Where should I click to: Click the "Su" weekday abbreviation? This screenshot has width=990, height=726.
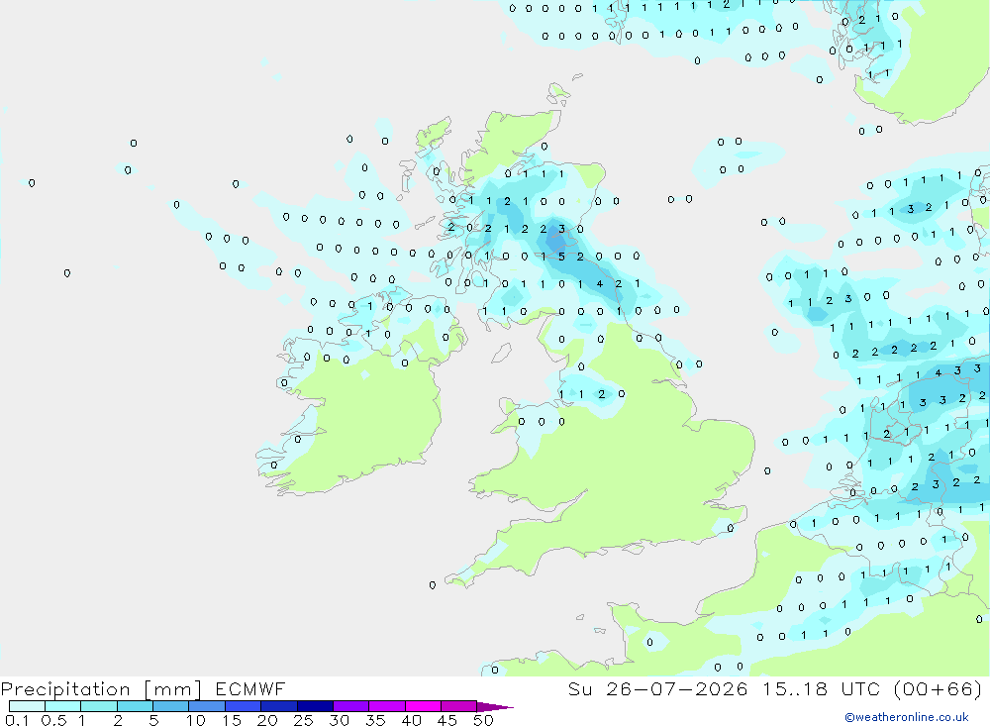coord(580,688)
